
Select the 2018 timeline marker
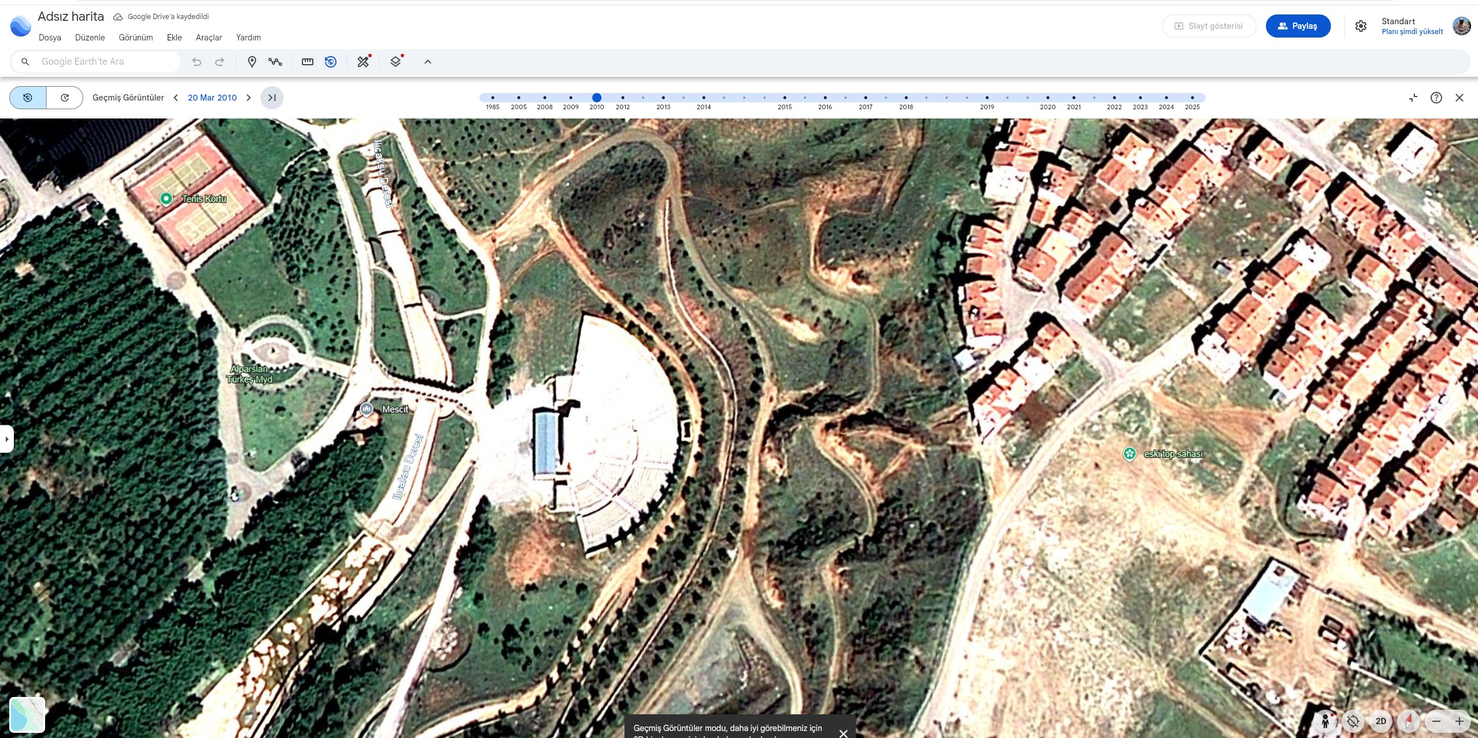pos(906,98)
